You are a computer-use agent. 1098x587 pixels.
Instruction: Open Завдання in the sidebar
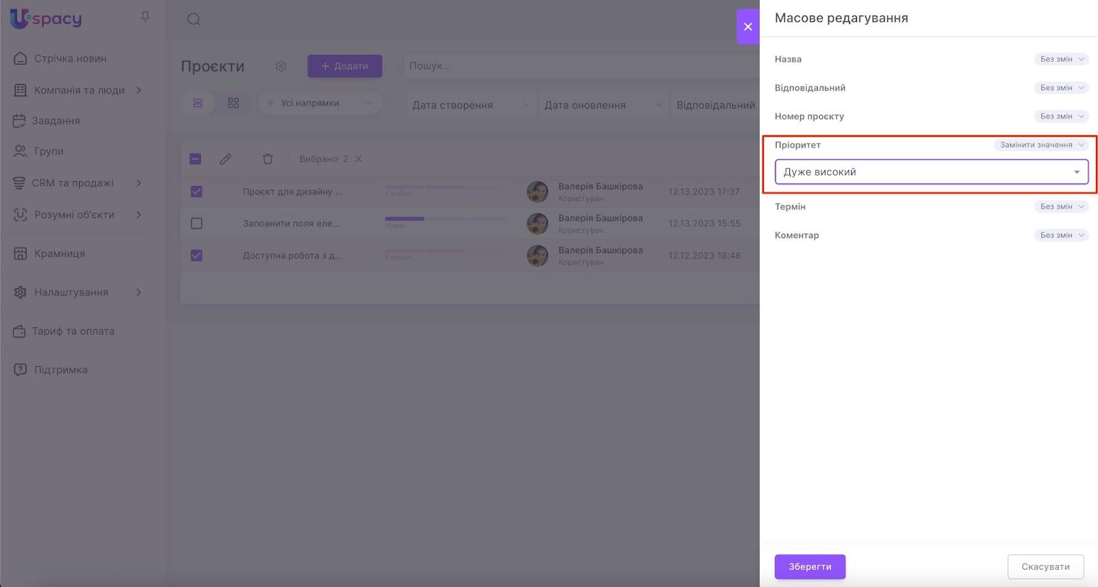coord(56,121)
